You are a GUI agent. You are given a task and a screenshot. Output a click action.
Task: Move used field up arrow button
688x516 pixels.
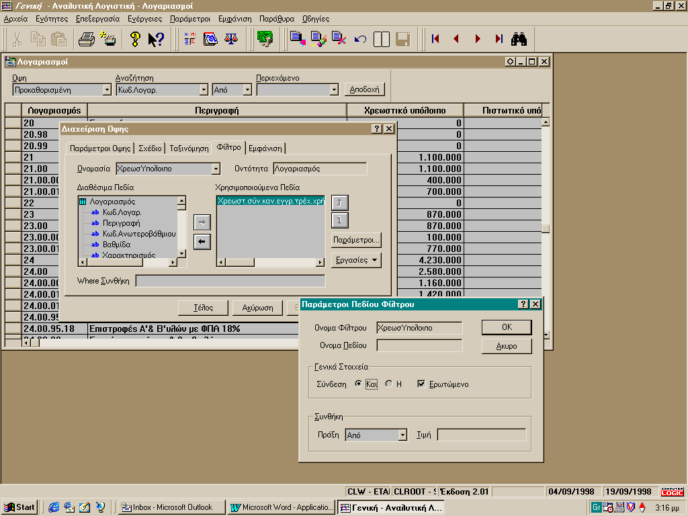pos(339,203)
